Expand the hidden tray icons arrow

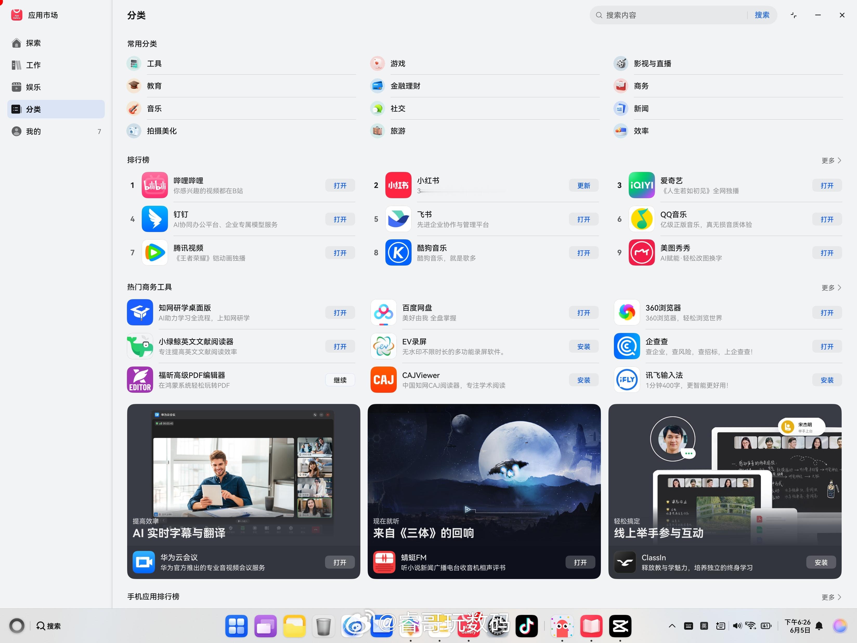pyautogui.click(x=672, y=626)
